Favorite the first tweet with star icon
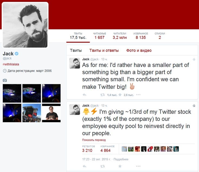 click(120, 95)
